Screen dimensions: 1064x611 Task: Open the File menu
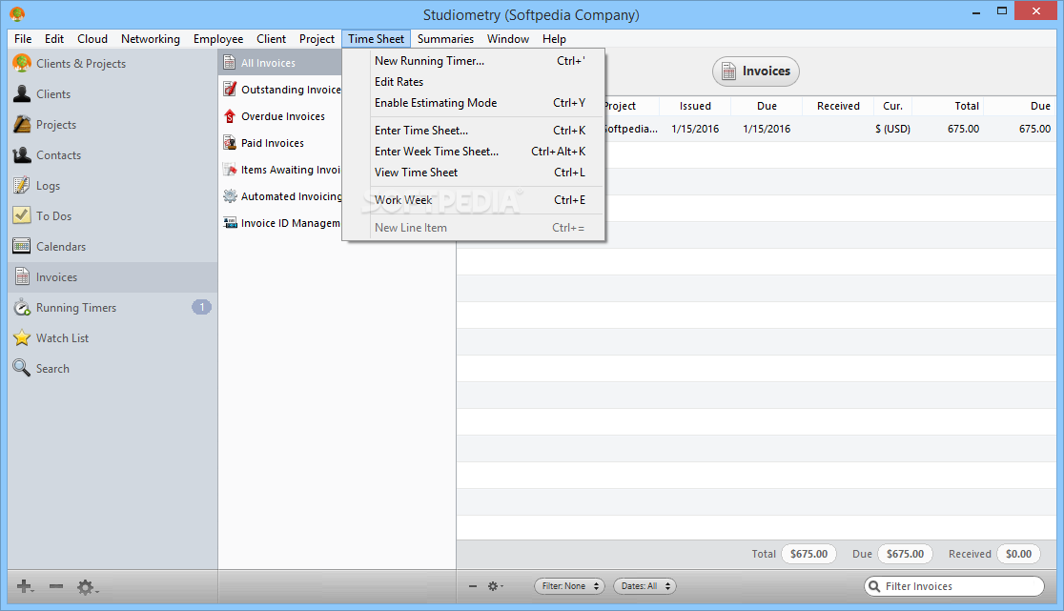tap(23, 39)
